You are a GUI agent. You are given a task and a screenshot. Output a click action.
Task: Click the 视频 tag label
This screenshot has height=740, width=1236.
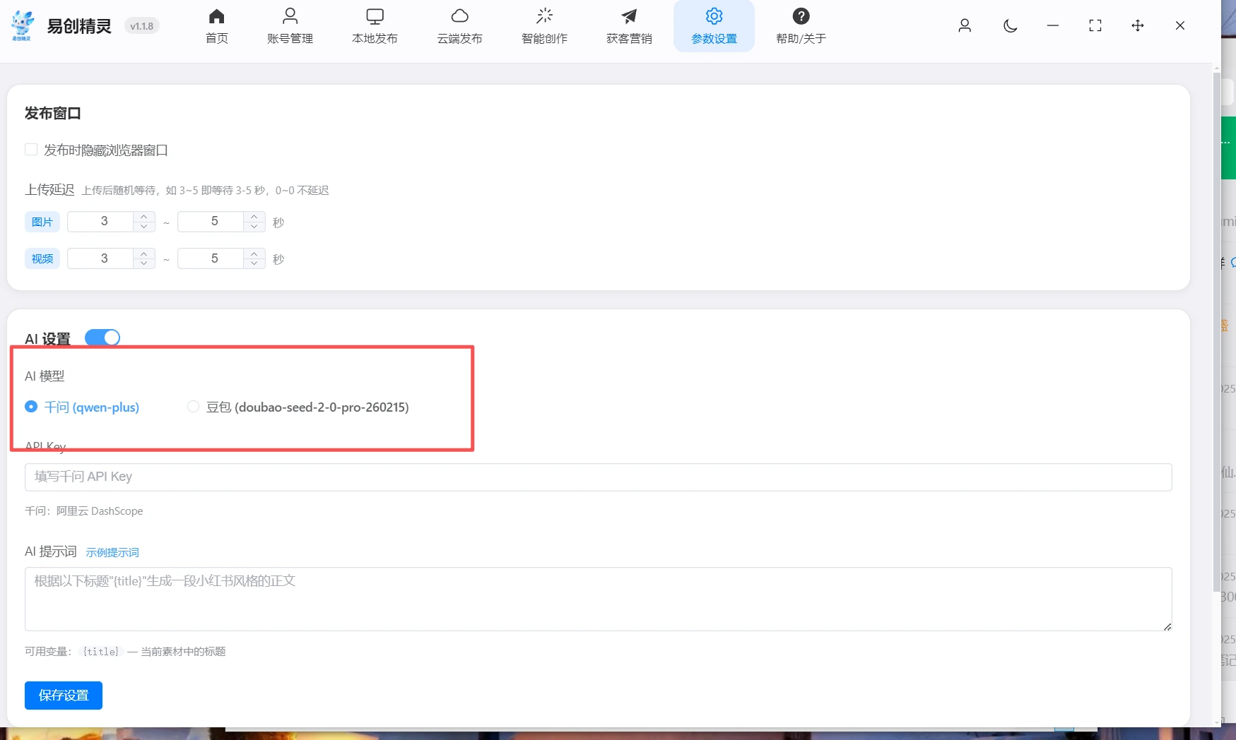coord(42,258)
